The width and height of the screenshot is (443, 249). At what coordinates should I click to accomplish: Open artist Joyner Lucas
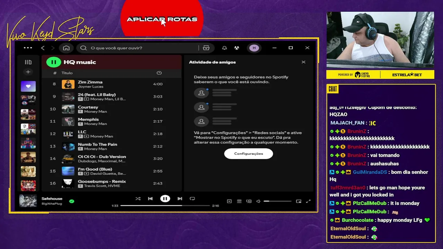click(x=91, y=86)
